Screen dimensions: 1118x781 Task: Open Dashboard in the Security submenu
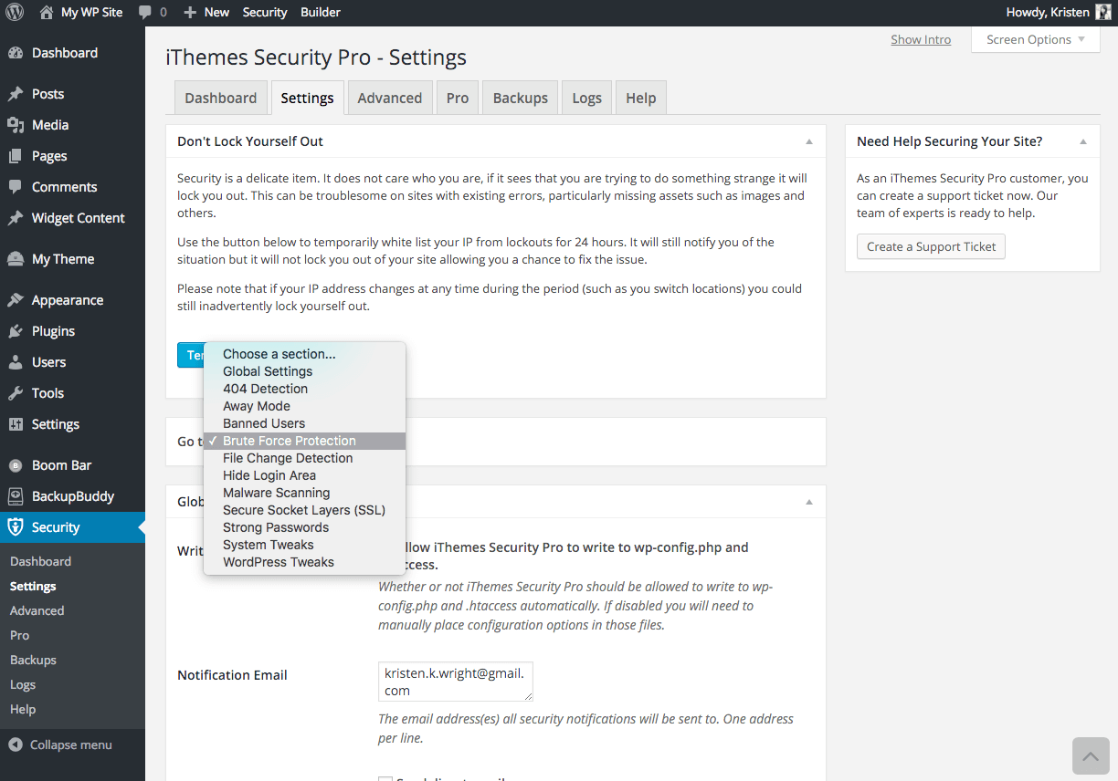pos(40,561)
